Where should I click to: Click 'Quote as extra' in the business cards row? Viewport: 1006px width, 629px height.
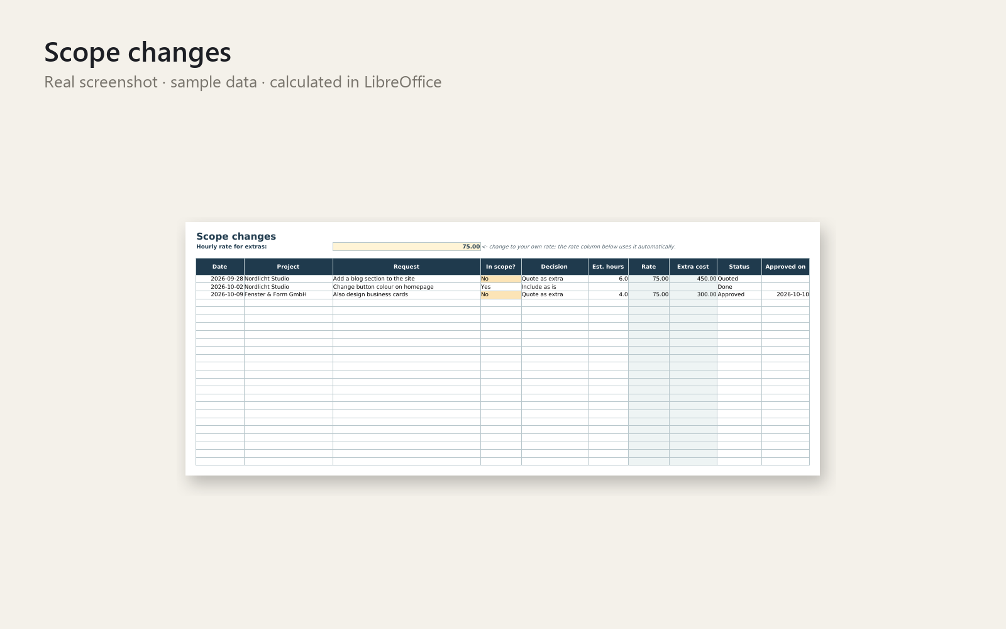point(555,294)
